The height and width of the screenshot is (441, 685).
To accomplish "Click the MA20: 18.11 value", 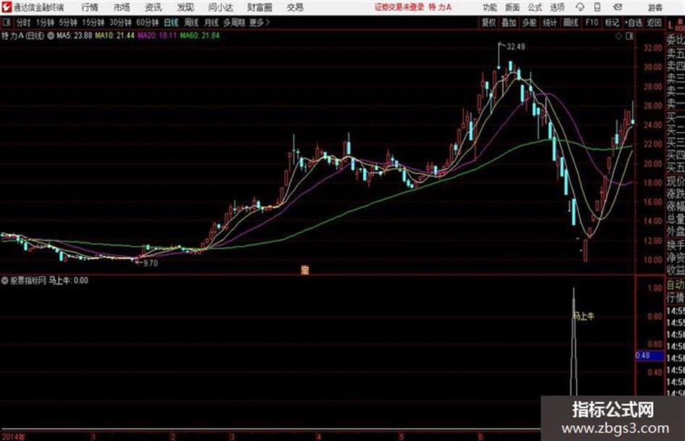I will [157, 35].
